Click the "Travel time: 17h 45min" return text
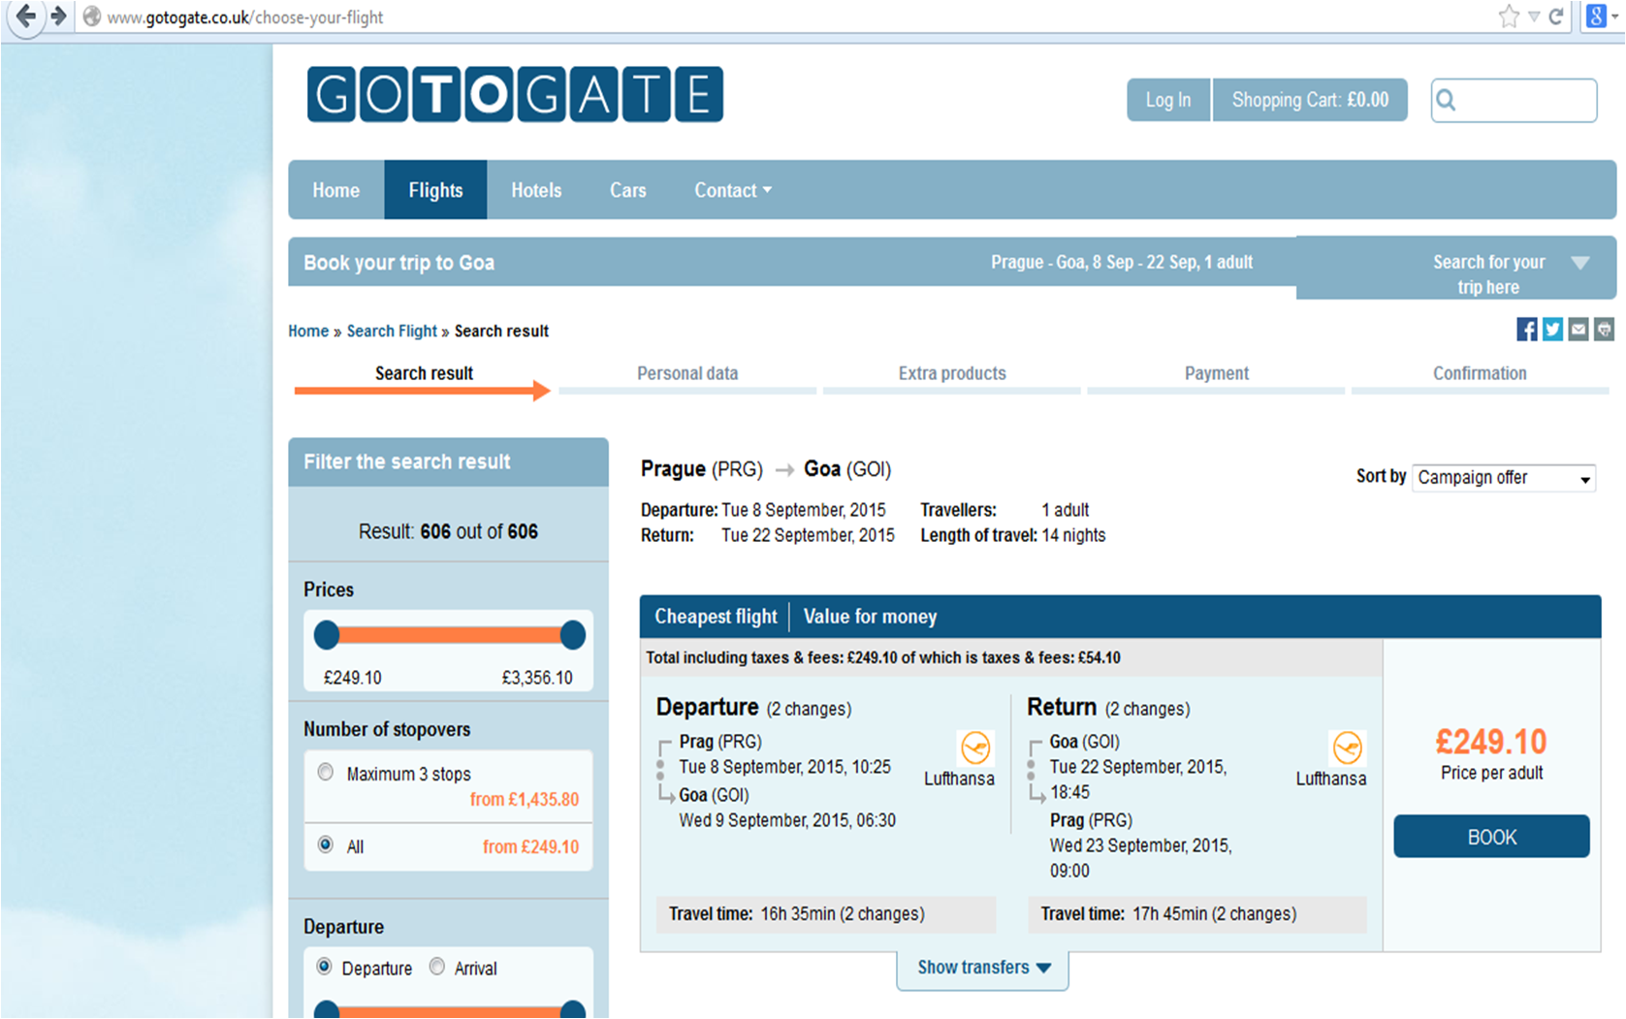Viewport: 1626px width, 1019px height. pyautogui.click(x=1168, y=913)
